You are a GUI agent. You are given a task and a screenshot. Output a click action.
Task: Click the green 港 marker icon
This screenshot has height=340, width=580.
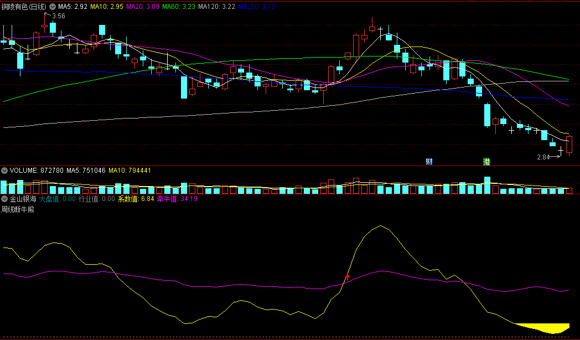[x=487, y=162]
